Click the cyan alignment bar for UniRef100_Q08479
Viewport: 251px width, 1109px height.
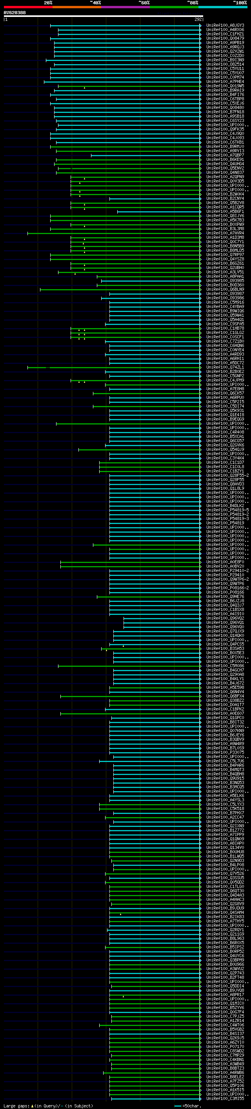coord(126,39)
